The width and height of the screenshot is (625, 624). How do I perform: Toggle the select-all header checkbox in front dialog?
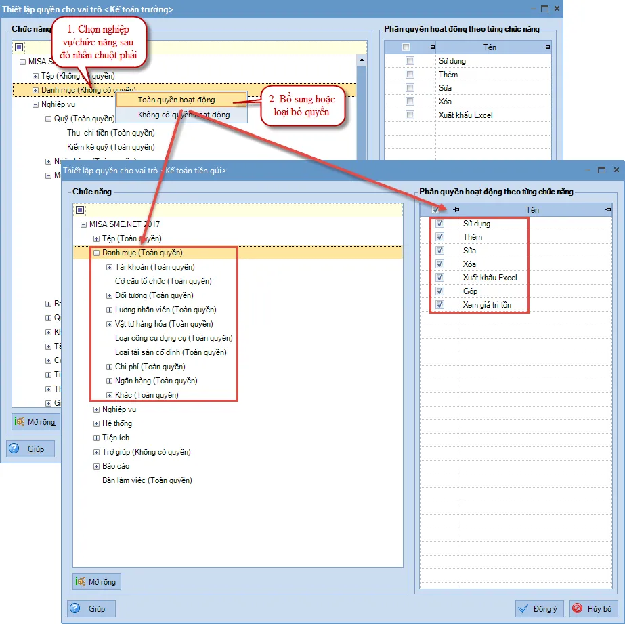pyautogui.click(x=435, y=210)
